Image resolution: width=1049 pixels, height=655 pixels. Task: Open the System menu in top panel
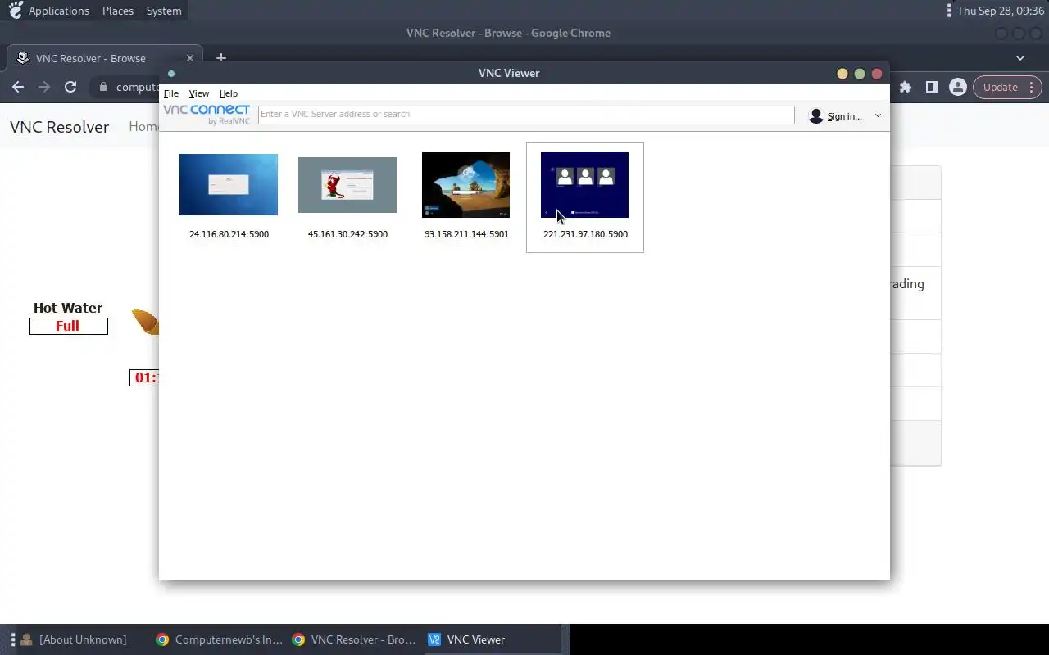pyautogui.click(x=164, y=11)
